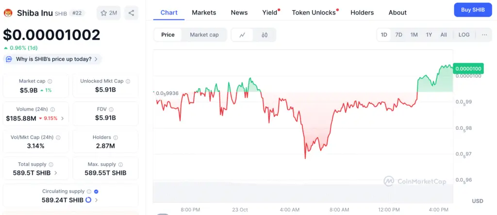Viewport: 497px width, 215px height.
Task: Click the Shiba Inu logo icon
Action: 8,13
